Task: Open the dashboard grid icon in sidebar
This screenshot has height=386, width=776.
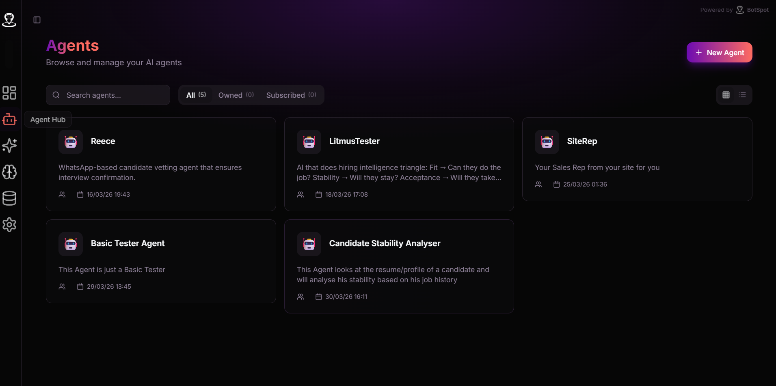Action: [x=9, y=93]
